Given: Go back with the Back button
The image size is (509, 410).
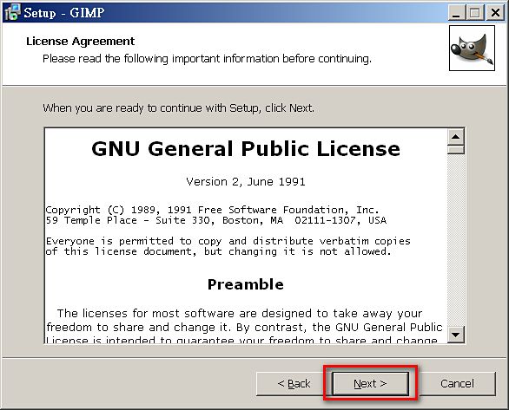Looking at the screenshot, I should coord(294,383).
